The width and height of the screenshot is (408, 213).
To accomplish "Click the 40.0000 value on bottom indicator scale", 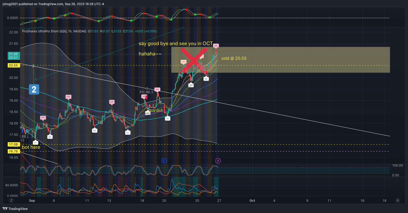I will pyautogui.click(x=12, y=185).
